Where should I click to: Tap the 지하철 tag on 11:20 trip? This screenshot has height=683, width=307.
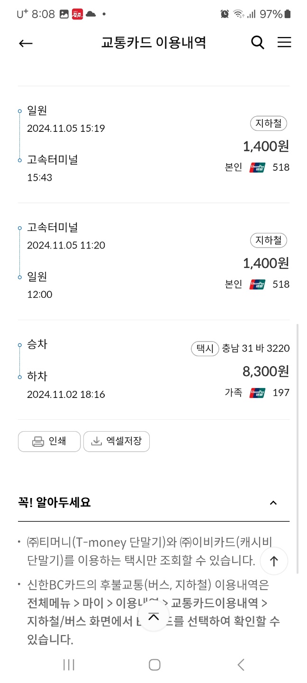[x=269, y=240]
